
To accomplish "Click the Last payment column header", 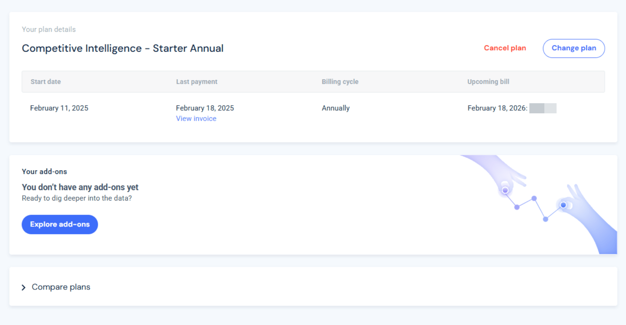I will pos(196,82).
